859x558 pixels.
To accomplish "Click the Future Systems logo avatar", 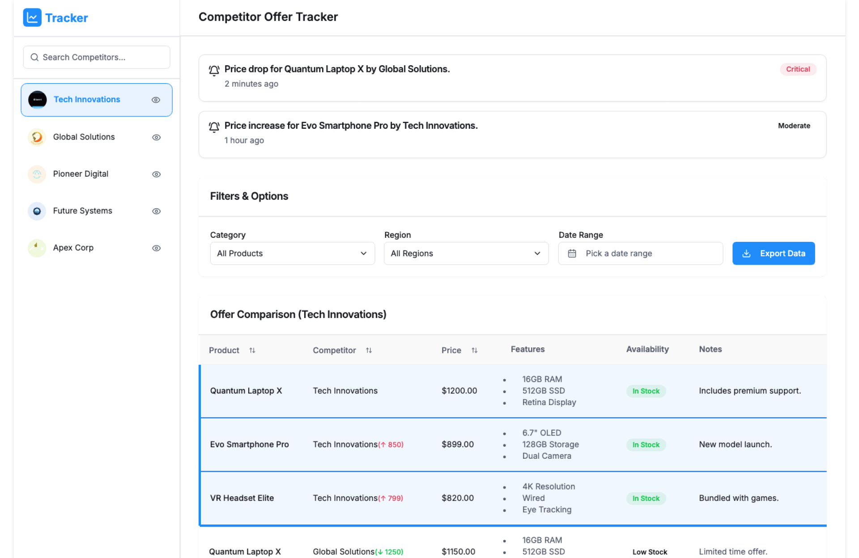I will click(x=37, y=211).
